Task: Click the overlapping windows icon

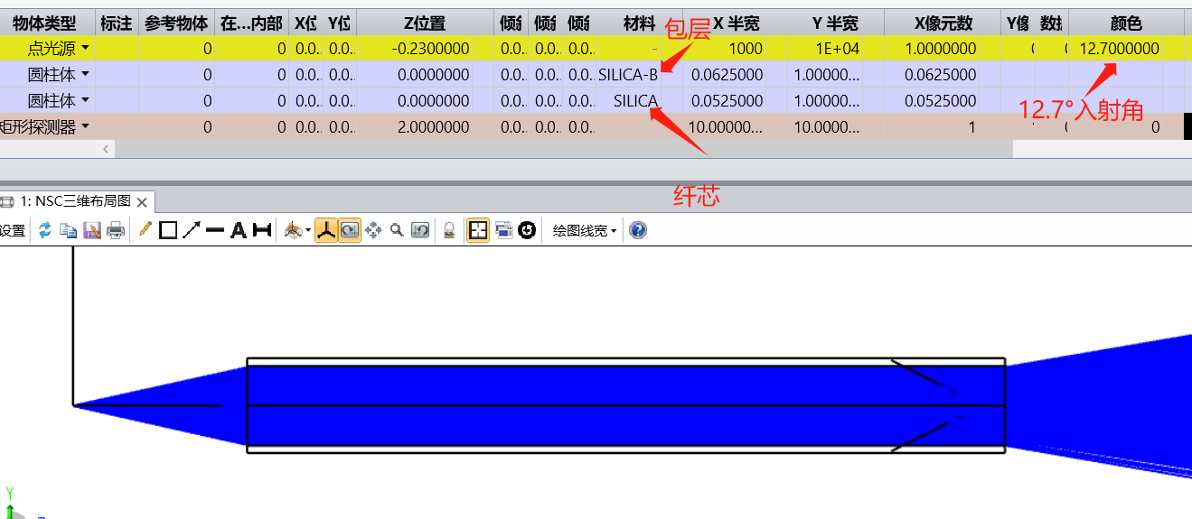Action: tap(503, 230)
